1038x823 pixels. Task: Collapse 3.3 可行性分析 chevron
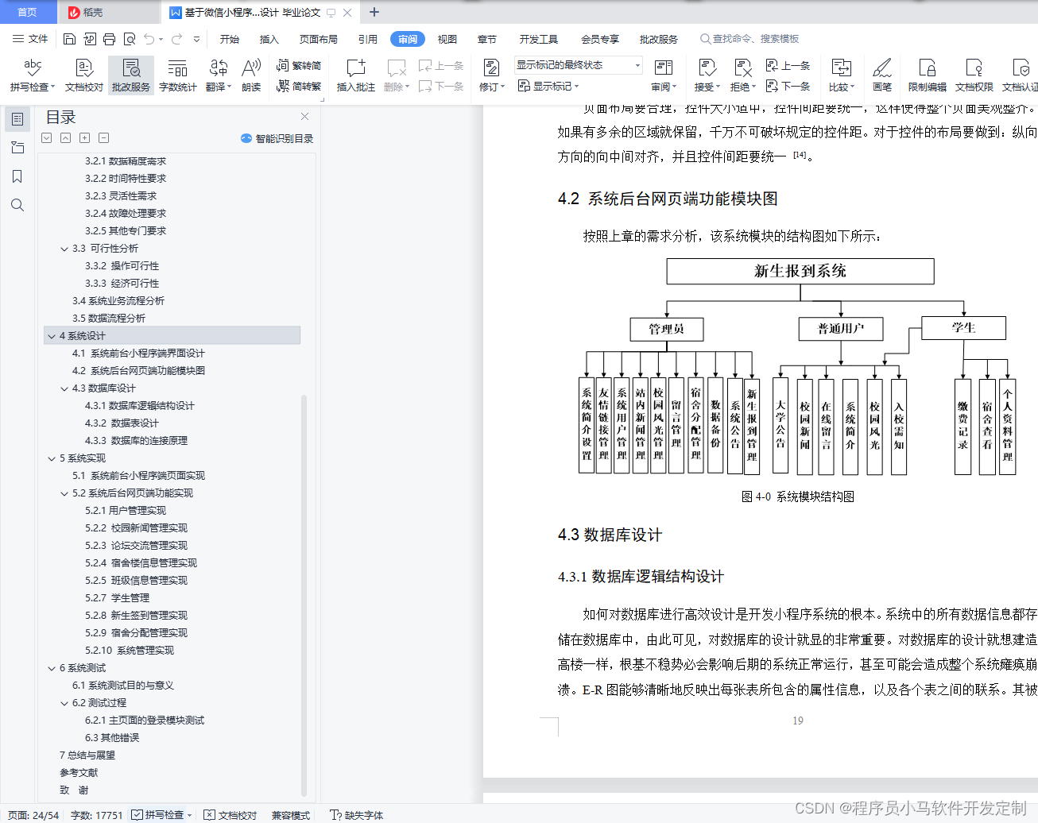(64, 249)
